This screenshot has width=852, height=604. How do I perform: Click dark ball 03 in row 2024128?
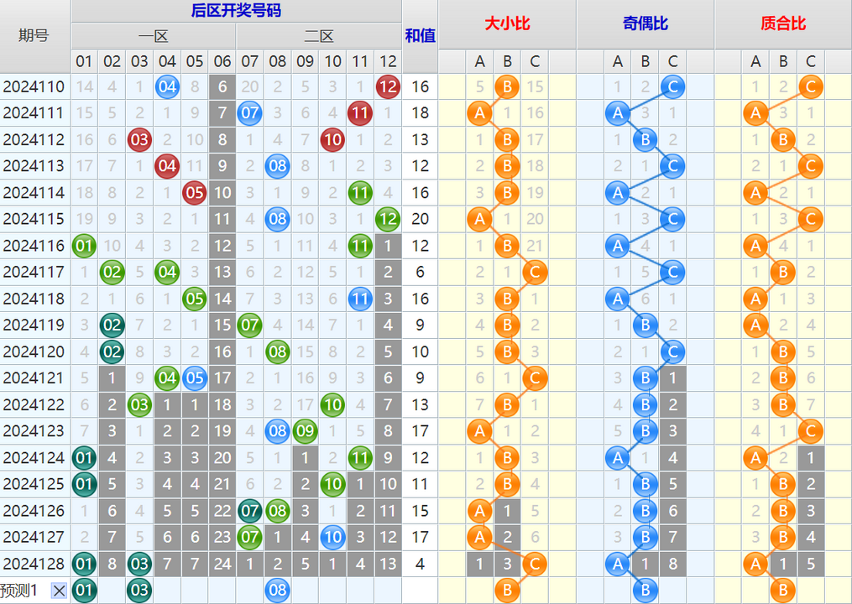pyautogui.click(x=139, y=564)
